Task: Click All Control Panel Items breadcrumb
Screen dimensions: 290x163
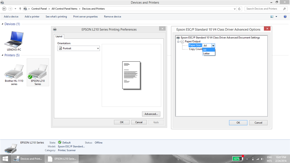Action: tap(64, 9)
